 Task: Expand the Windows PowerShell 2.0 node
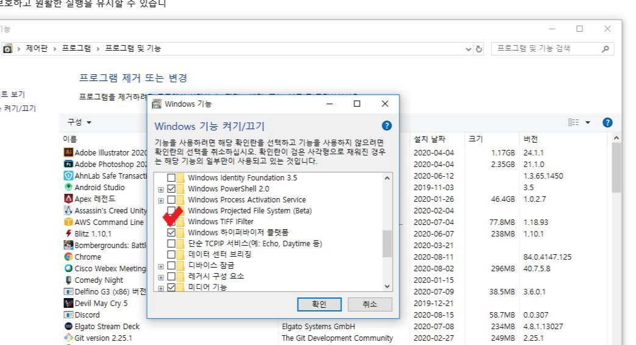(x=161, y=190)
